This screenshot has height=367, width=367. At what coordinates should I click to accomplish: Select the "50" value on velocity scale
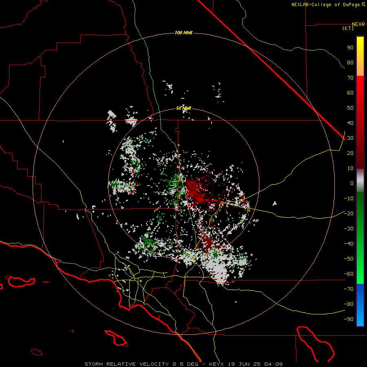(x=350, y=108)
